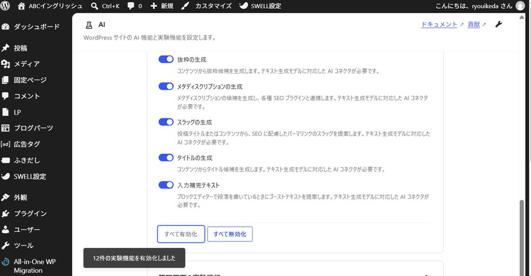
Task: Click the スラッグの生成 label text
Action: click(195, 122)
